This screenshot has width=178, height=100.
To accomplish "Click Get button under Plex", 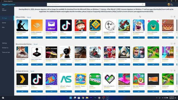I will (x=22, y=91).
